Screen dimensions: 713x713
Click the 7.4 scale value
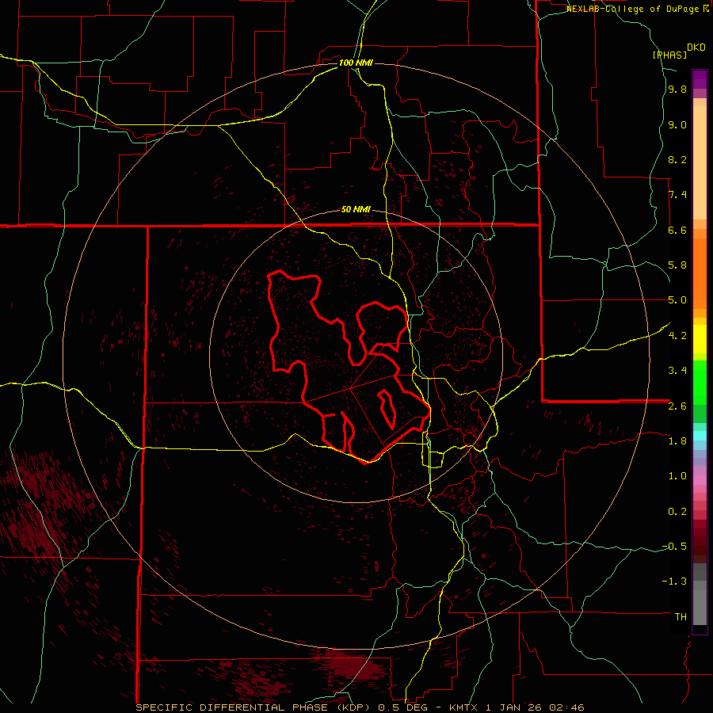[x=677, y=195]
